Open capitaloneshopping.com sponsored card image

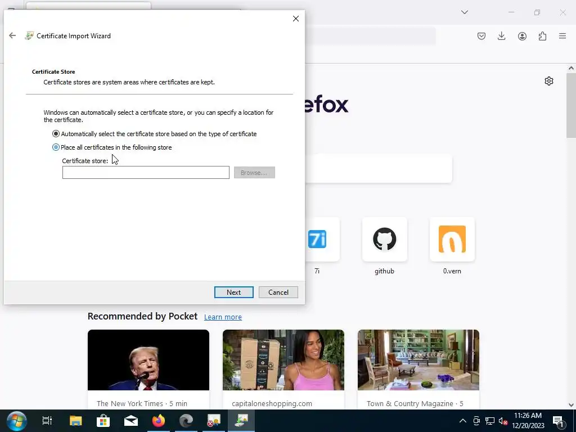click(x=283, y=360)
